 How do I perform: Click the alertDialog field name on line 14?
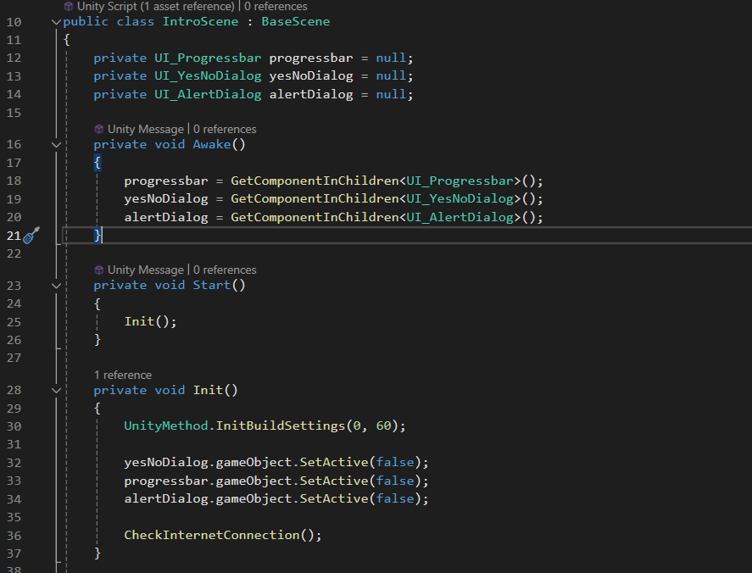point(311,94)
